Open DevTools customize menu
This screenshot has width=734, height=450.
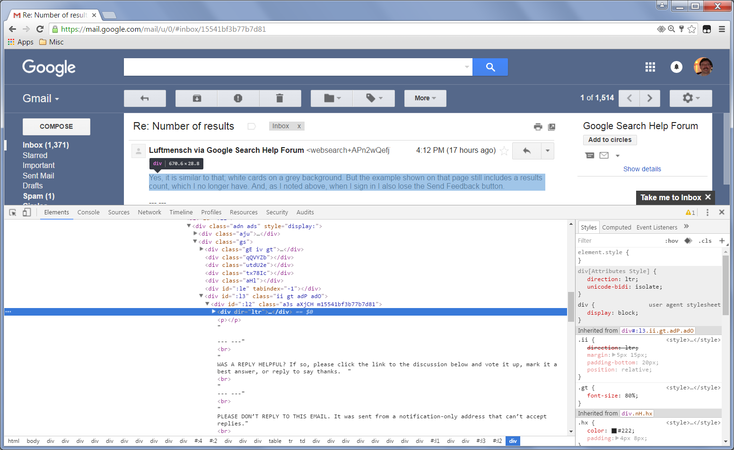click(708, 212)
